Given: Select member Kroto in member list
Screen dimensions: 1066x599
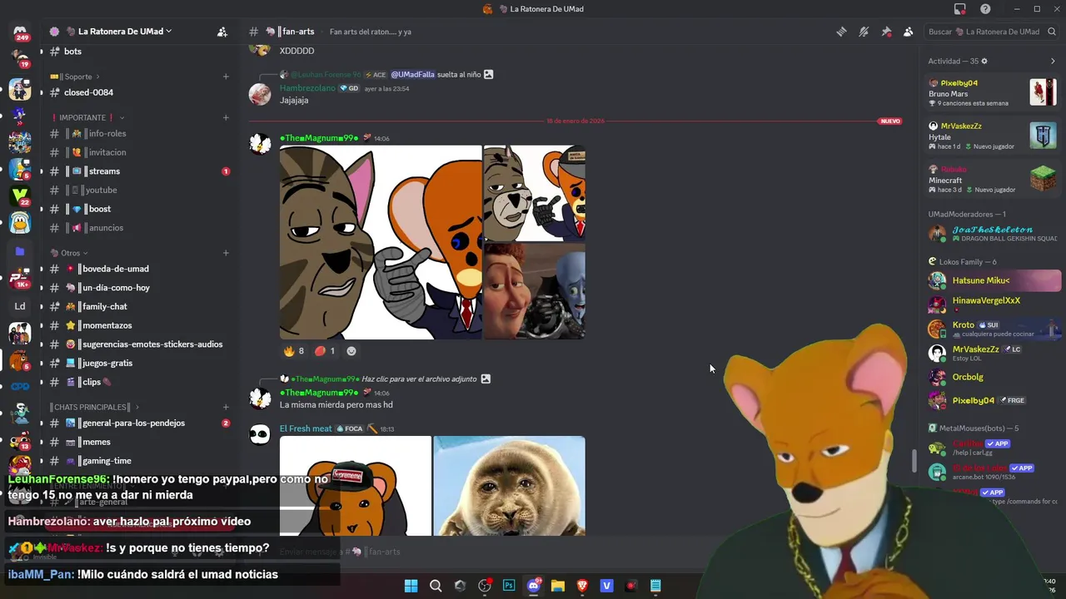Looking at the screenshot, I should [994, 329].
